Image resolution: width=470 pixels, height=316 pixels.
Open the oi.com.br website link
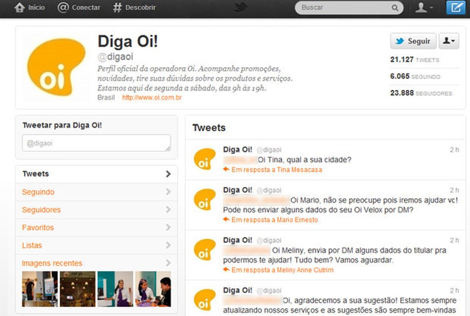point(151,97)
